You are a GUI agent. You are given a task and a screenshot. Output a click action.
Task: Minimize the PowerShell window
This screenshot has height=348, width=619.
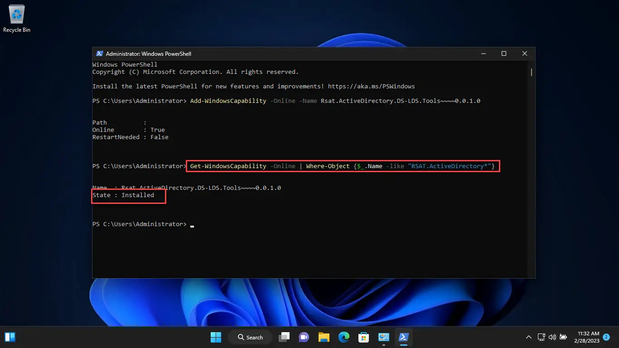[x=483, y=53]
